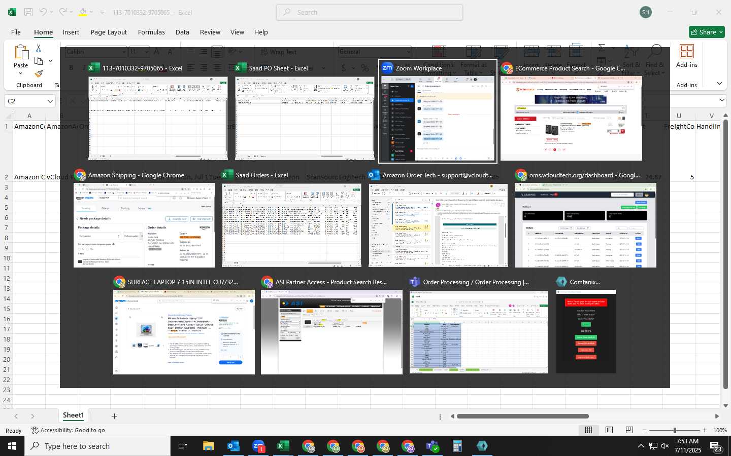
Task: Click the Search box in the title bar
Action: point(370,12)
